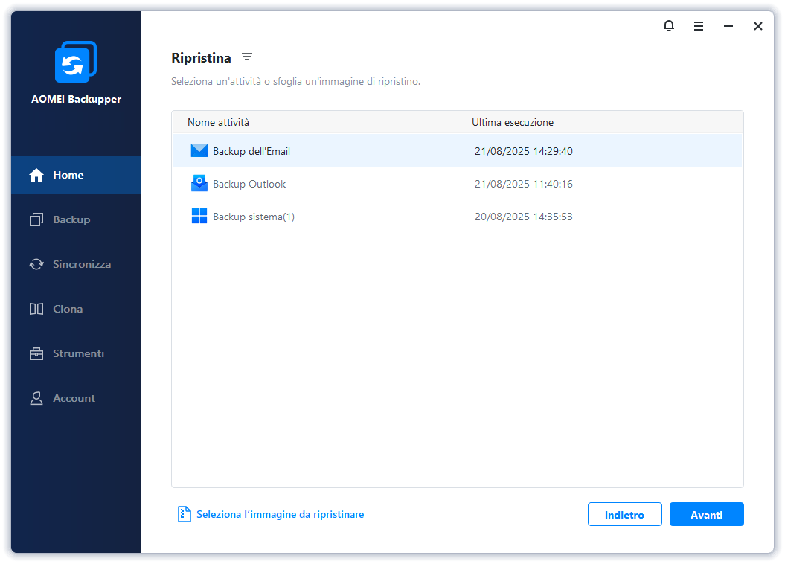Open Seleziona l'immagine da ripristinare link

pyautogui.click(x=281, y=514)
